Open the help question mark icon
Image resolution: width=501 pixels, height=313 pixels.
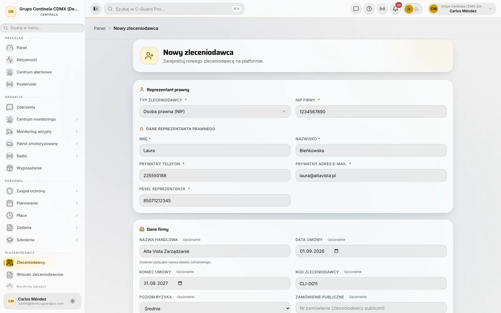(x=369, y=9)
